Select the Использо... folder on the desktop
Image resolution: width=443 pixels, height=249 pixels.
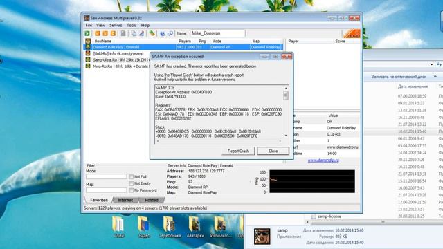[220, 227]
